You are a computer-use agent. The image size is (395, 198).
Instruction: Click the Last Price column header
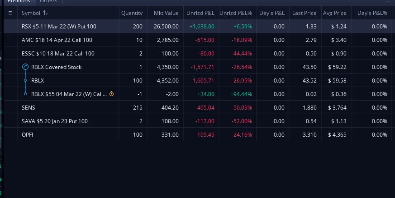coord(305,13)
